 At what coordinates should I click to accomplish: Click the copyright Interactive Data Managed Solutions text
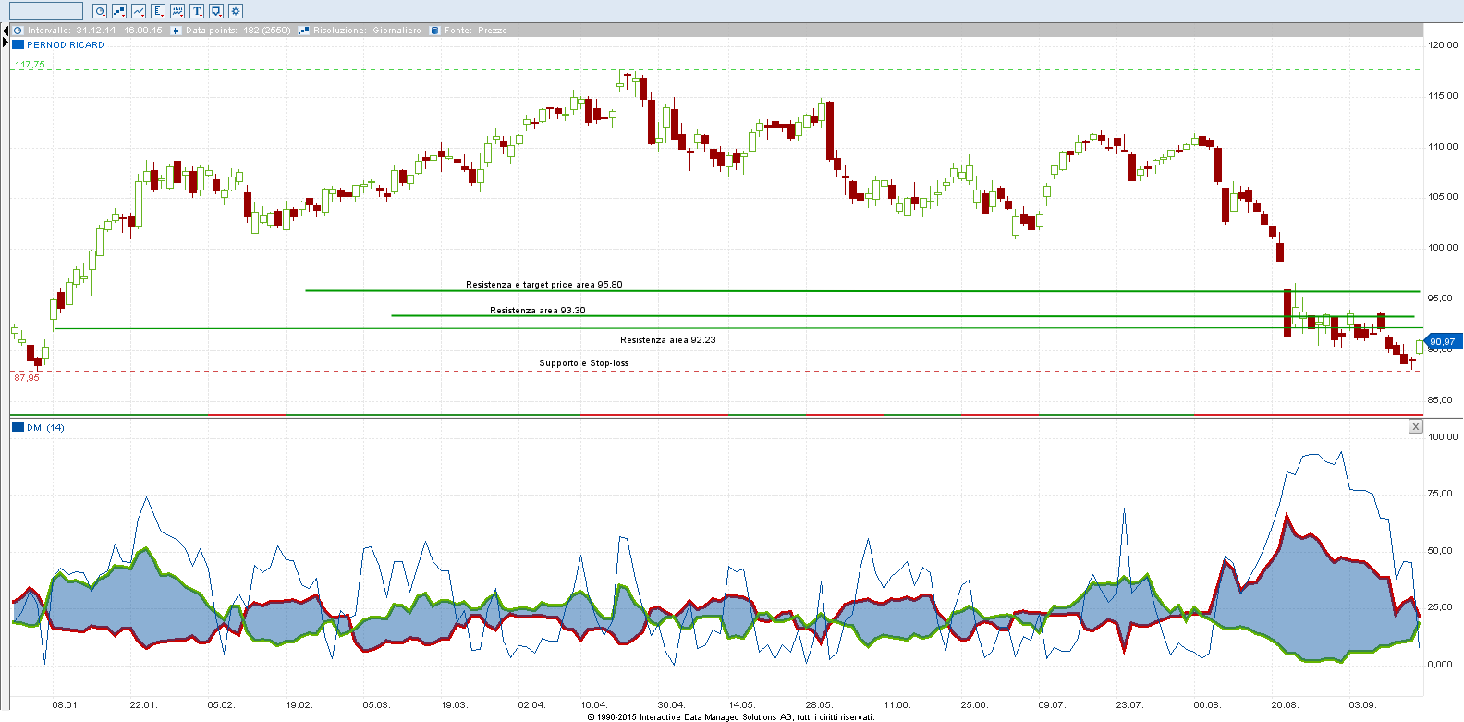click(x=731, y=716)
